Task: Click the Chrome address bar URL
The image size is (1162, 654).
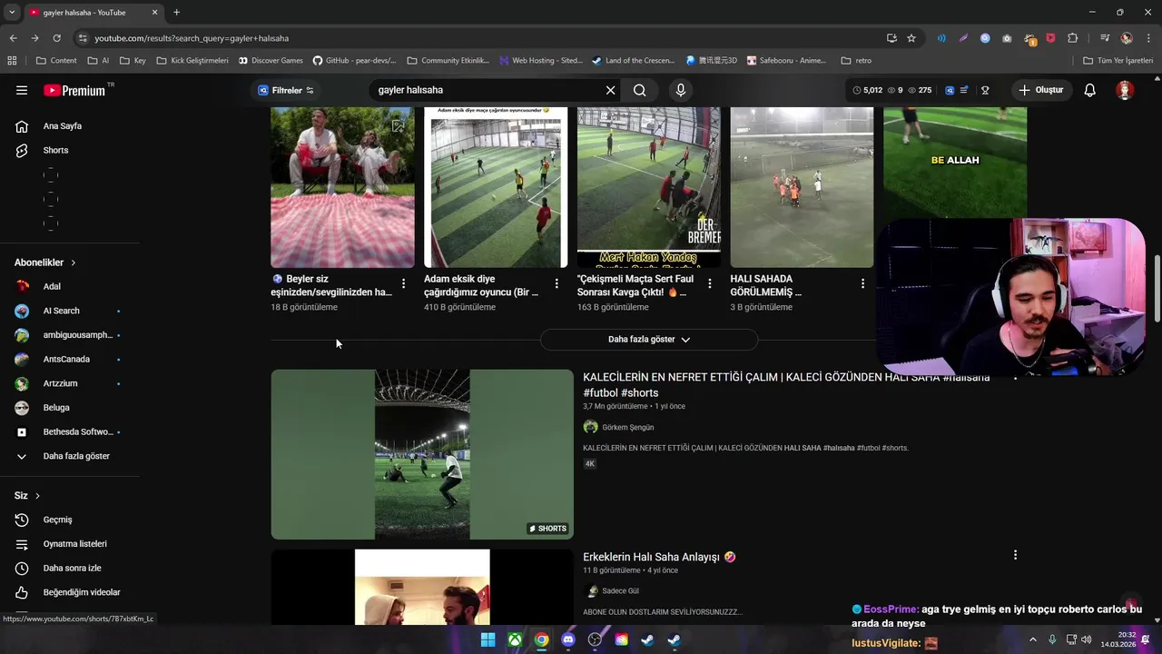Action: (x=192, y=38)
